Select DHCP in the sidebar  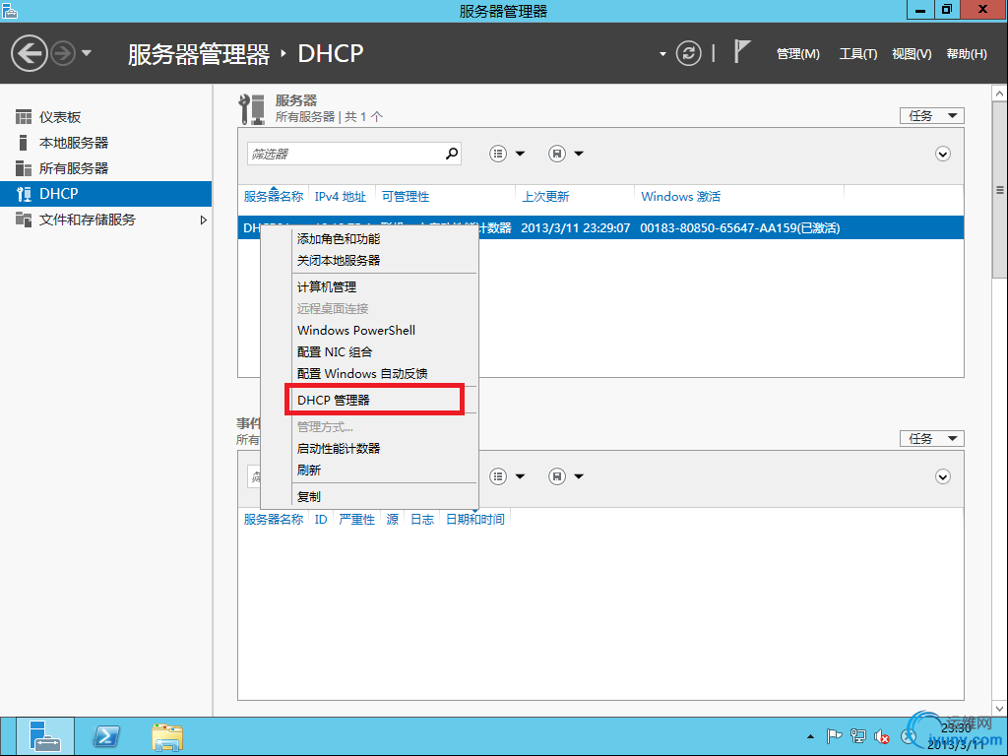[106, 194]
